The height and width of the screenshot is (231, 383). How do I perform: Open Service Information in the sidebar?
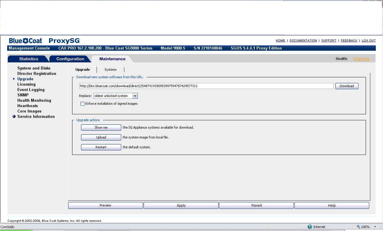coord(36,116)
